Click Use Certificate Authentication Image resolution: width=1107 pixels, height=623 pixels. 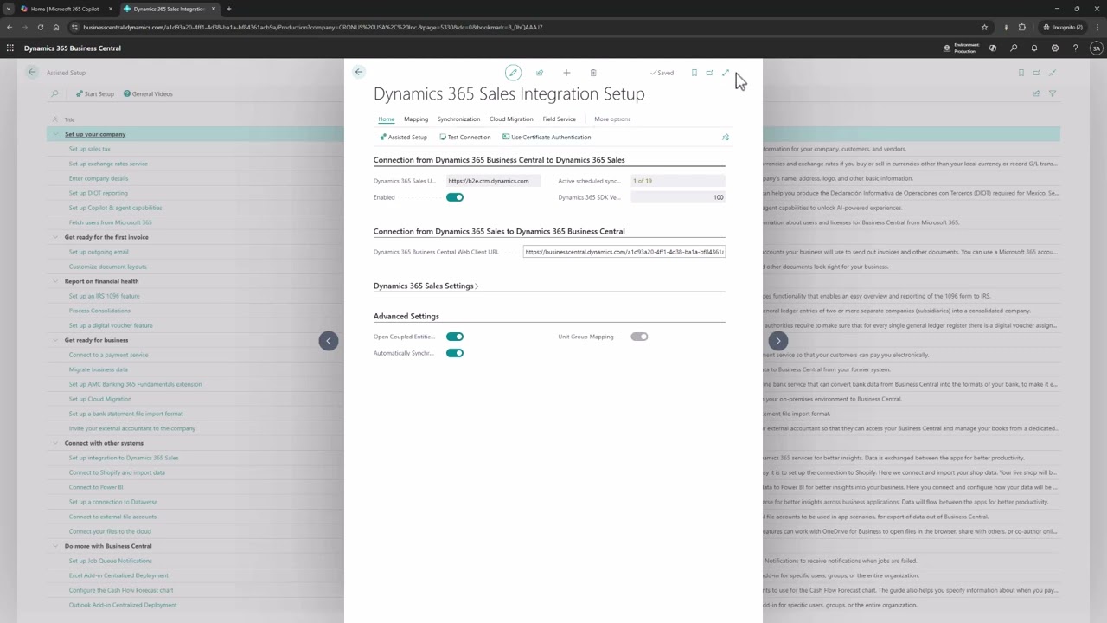coord(547,137)
